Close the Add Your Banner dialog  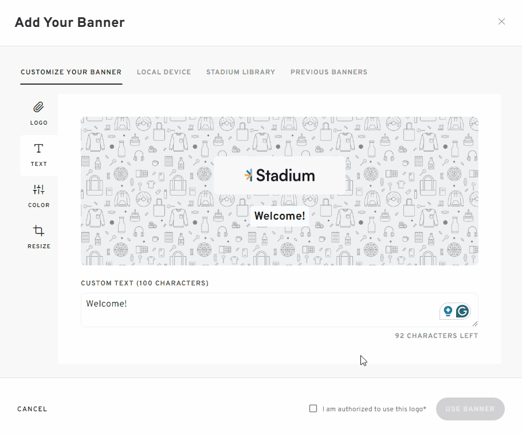click(x=501, y=22)
